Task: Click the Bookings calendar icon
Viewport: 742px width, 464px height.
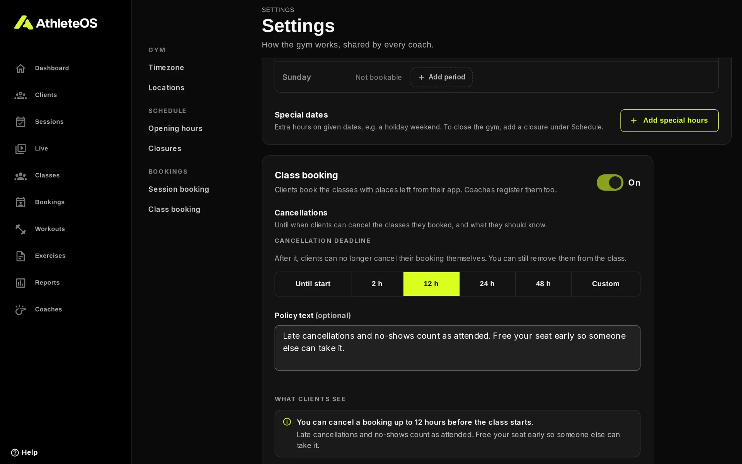Action: (x=20, y=202)
